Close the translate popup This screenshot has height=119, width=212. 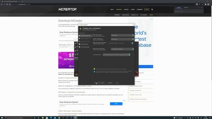tap(202, 8)
